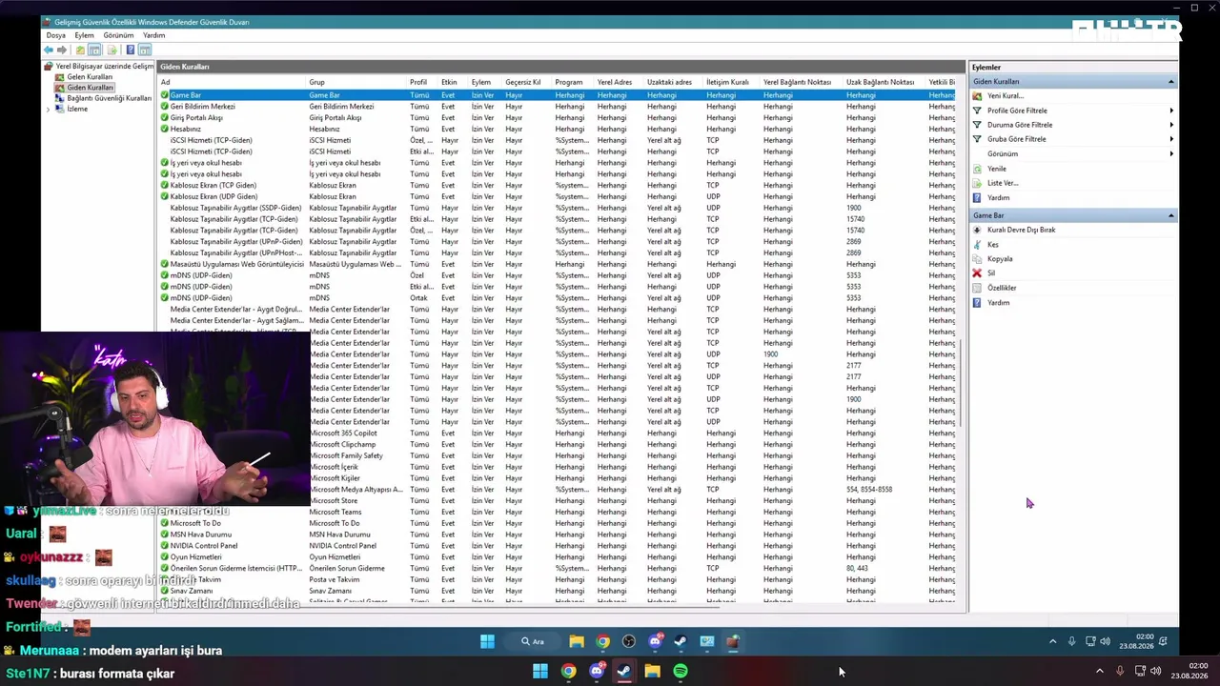Sort rules by the Grup column header

pyautogui.click(x=357, y=82)
